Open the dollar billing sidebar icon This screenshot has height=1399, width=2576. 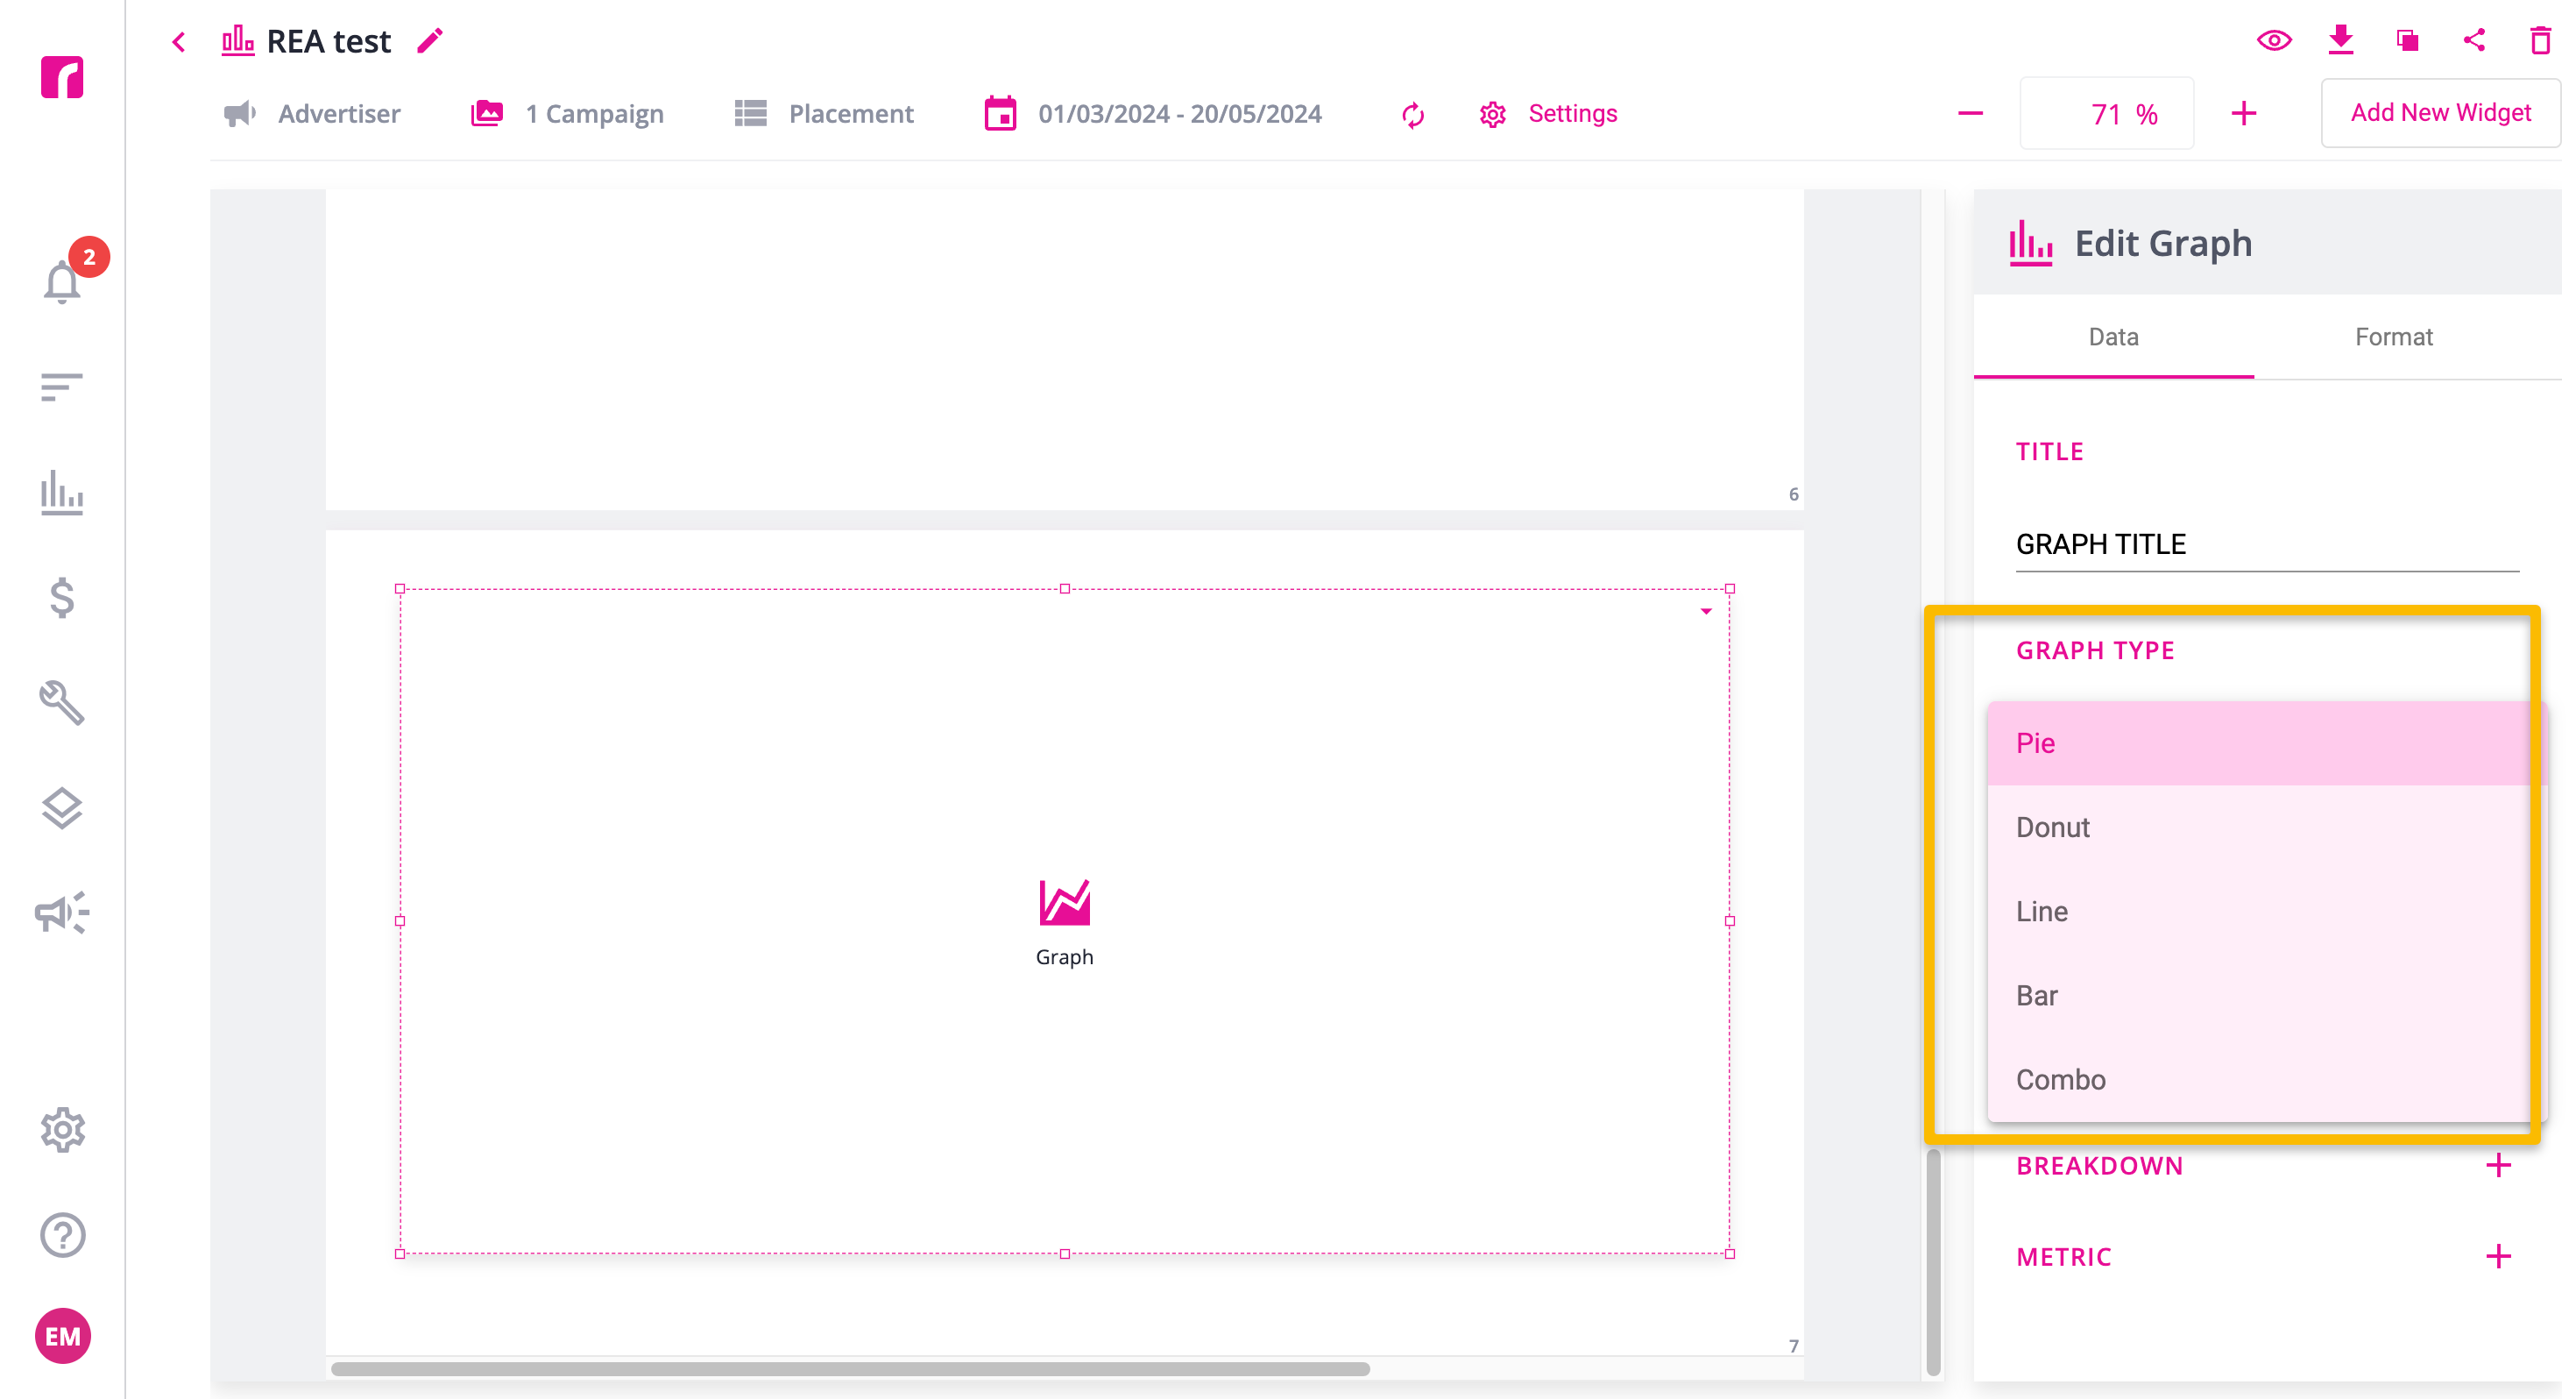[x=62, y=598]
